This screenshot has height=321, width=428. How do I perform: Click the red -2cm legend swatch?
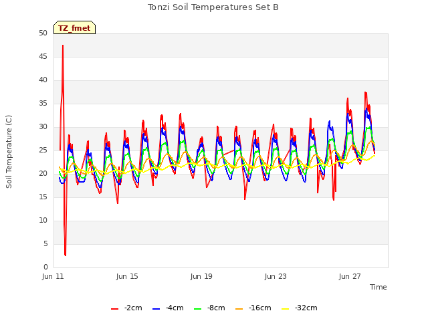point(114,308)
